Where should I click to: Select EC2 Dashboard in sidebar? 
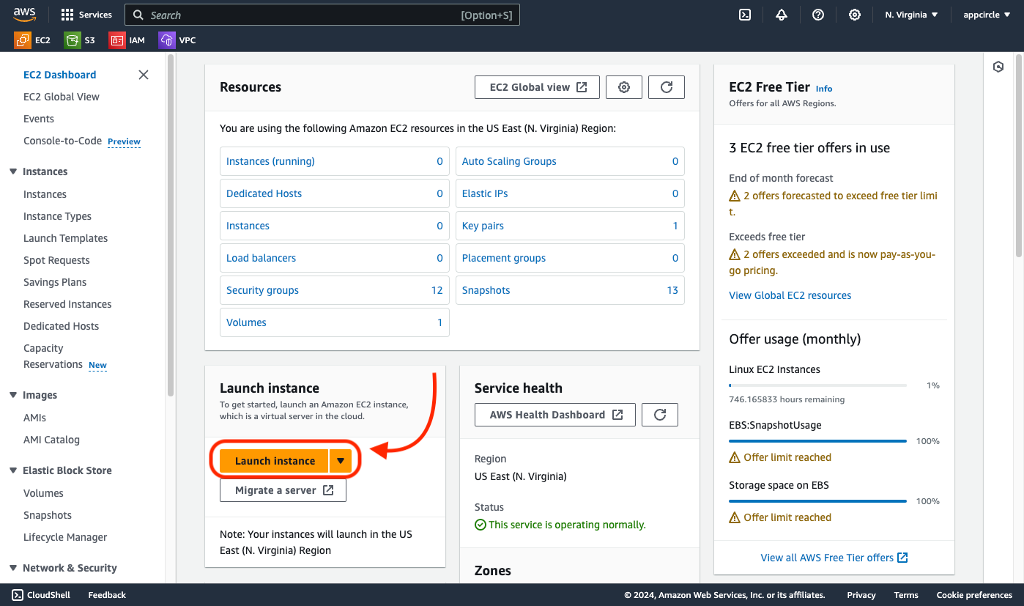click(x=60, y=75)
